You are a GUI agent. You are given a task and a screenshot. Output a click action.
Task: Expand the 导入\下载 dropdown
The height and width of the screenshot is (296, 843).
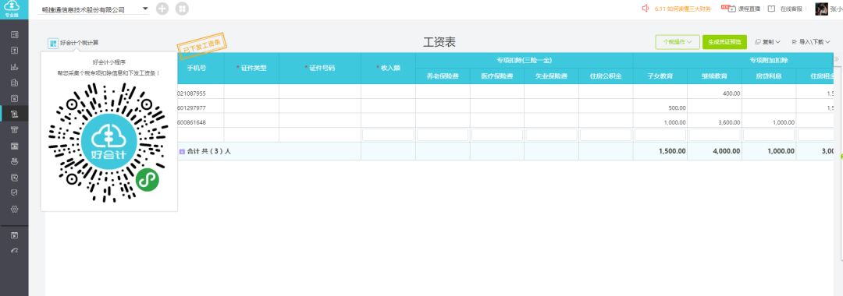point(811,42)
